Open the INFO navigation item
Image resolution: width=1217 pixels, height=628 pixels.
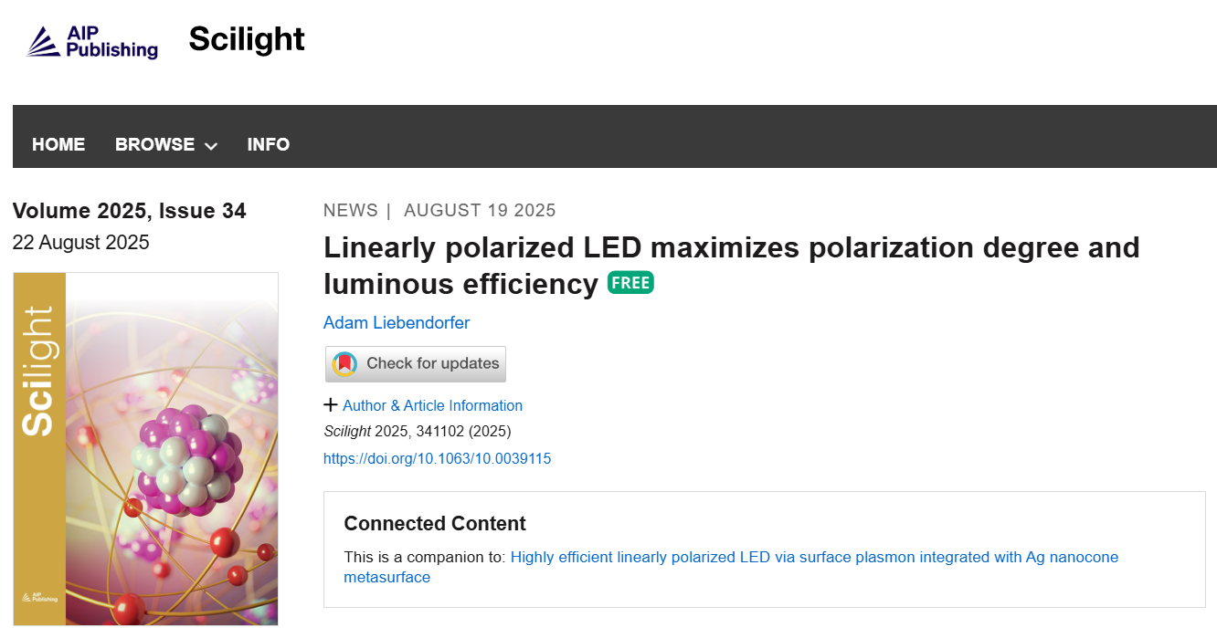coord(268,144)
